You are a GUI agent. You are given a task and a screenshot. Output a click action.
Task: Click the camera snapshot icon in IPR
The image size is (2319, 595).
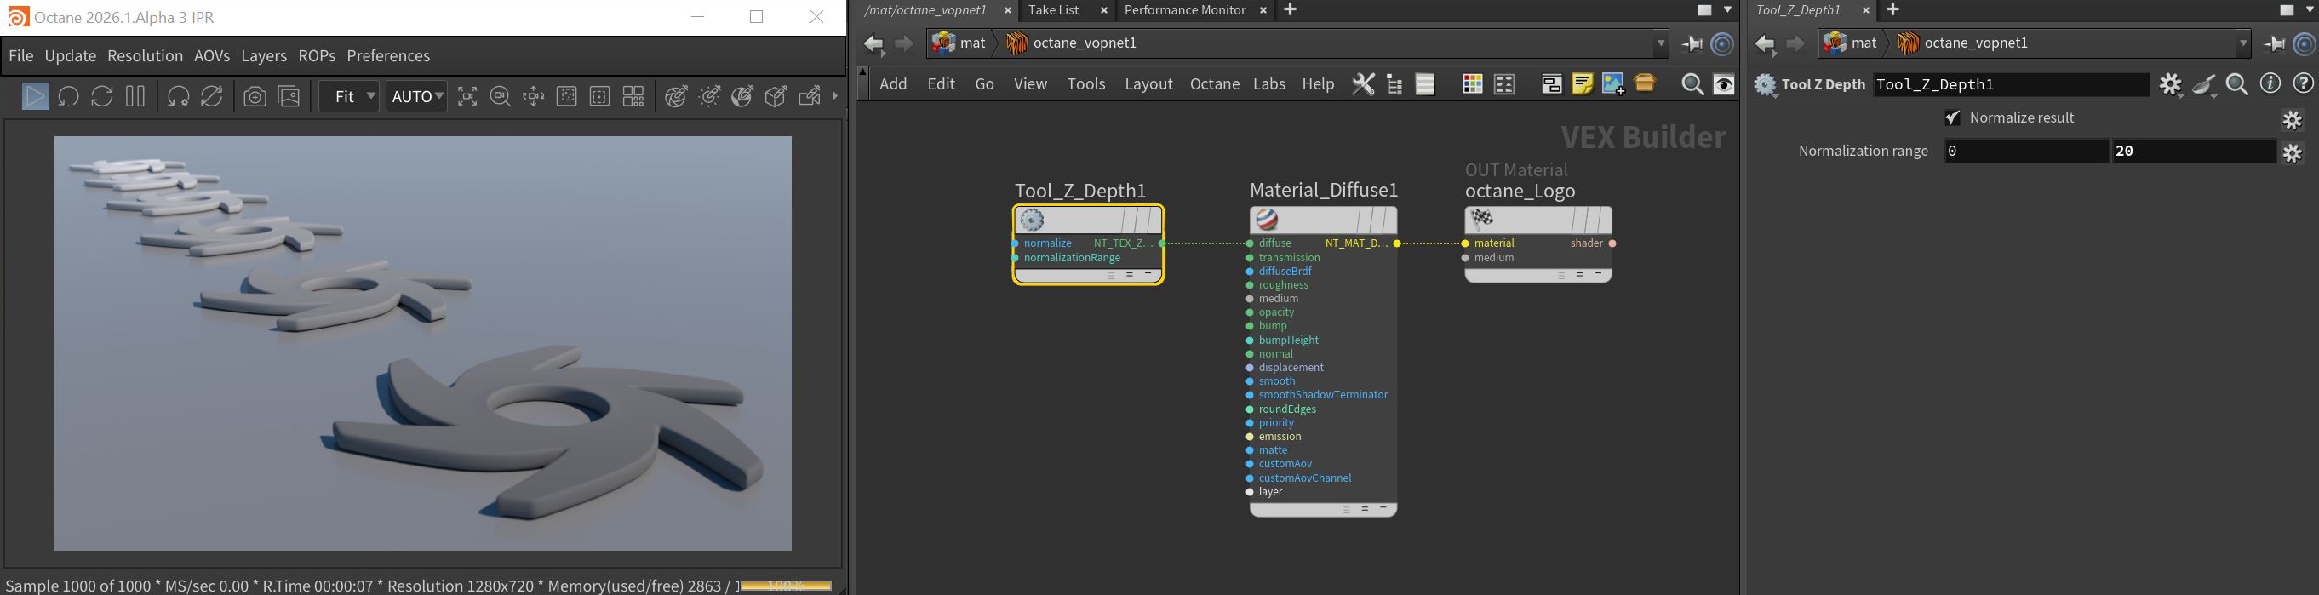click(x=255, y=96)
